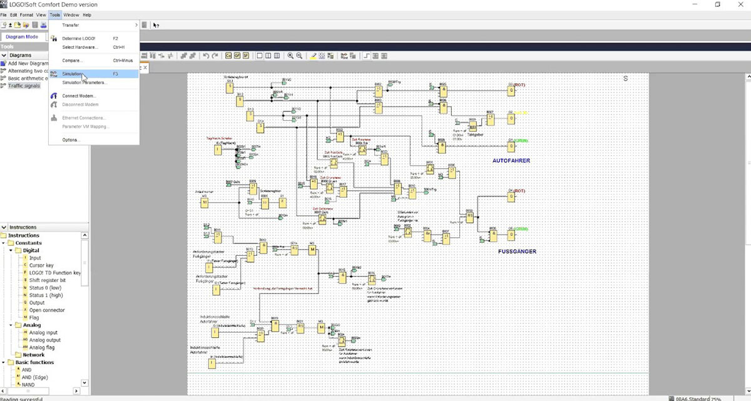This screenshot has width=751, height=401.
Task: Collapse the Digital tree folder
Action: (x=10, y=250)
